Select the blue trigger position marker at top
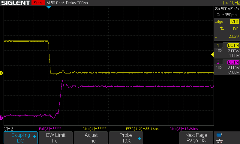 (49, 7)
